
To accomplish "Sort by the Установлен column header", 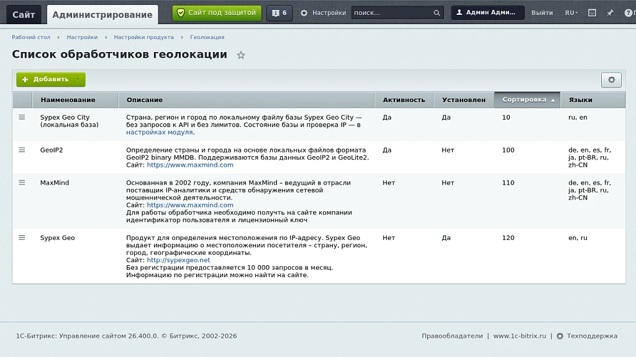I will tap(463, 100).
